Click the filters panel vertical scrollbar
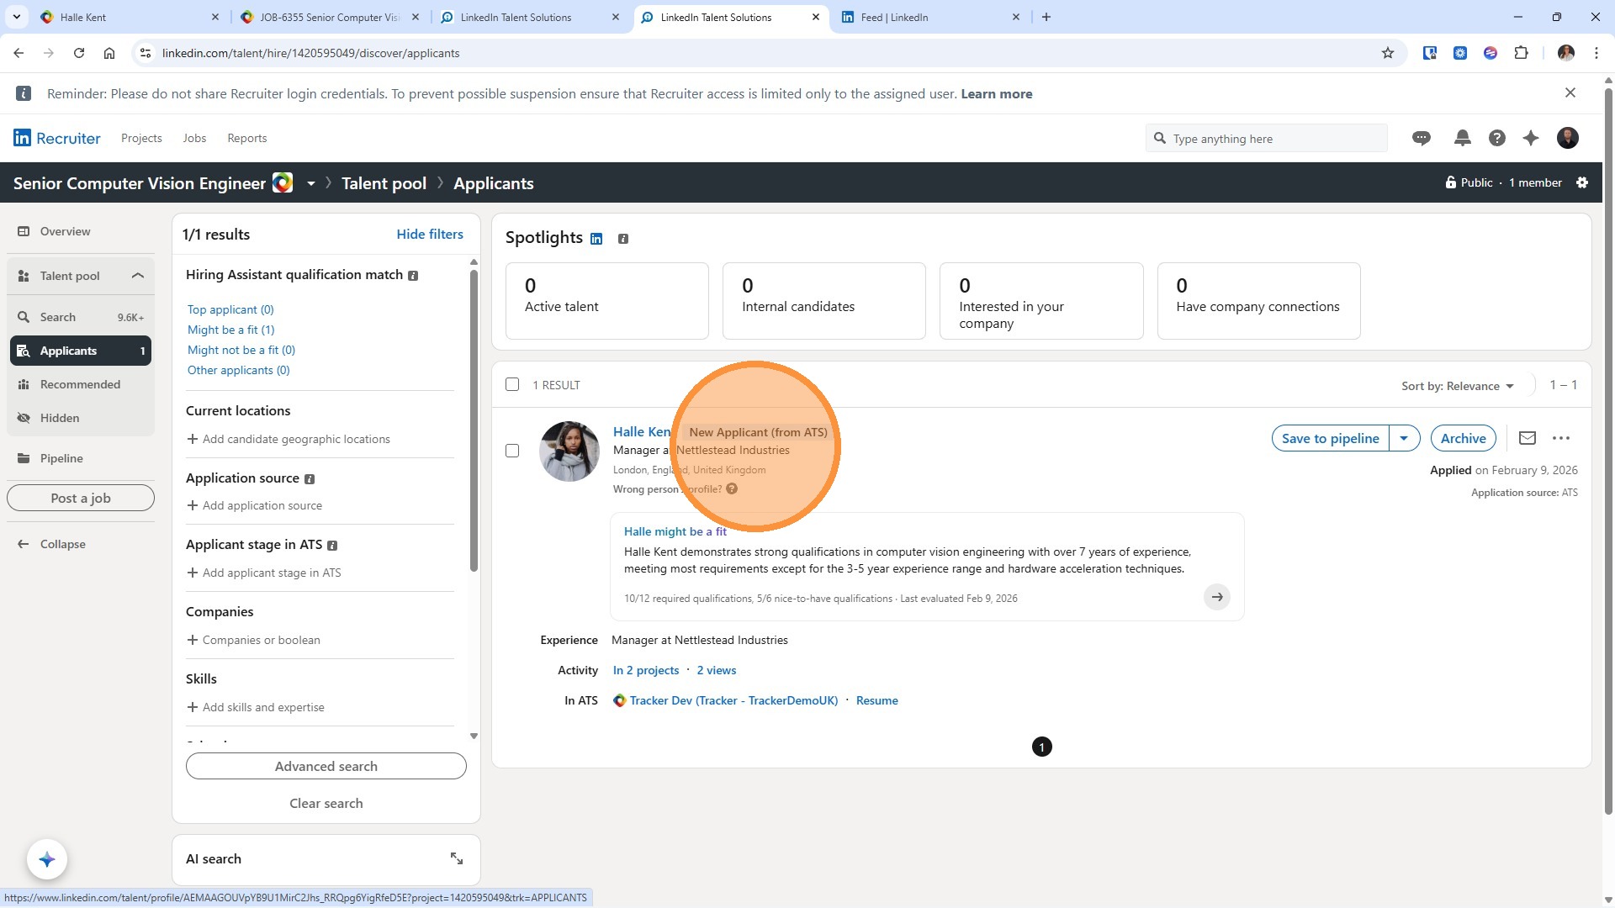 pyautogui.click(x=474, y=420)
